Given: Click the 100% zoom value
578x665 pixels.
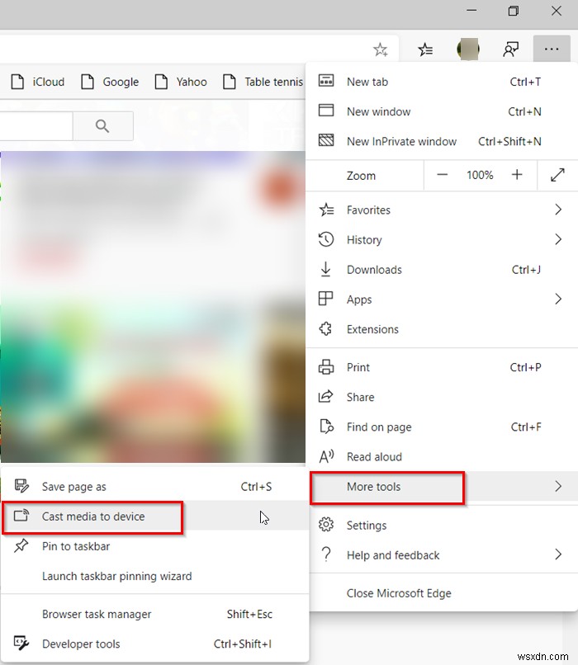Looking at the screenshot, I should point(480,175).
